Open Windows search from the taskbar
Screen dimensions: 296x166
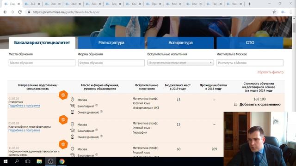click(x=17, y=161)
